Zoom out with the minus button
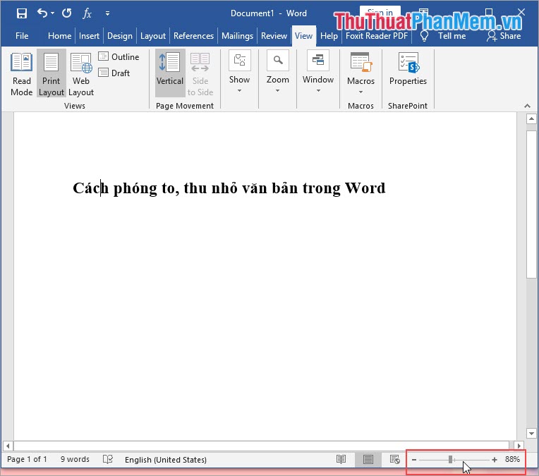This screenshot has width=539, height=476. coord(414,460)
